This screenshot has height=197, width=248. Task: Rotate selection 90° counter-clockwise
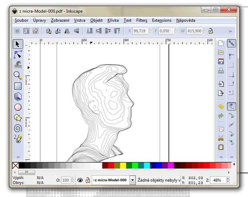pyautogui.click(x=48, y=31)
